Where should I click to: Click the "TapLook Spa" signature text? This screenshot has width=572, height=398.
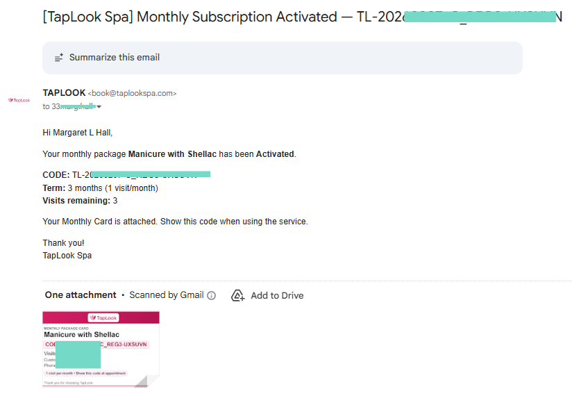67,256
